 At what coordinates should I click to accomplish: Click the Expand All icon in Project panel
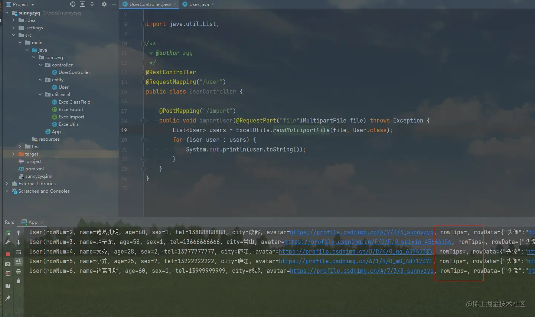(82, 4)
